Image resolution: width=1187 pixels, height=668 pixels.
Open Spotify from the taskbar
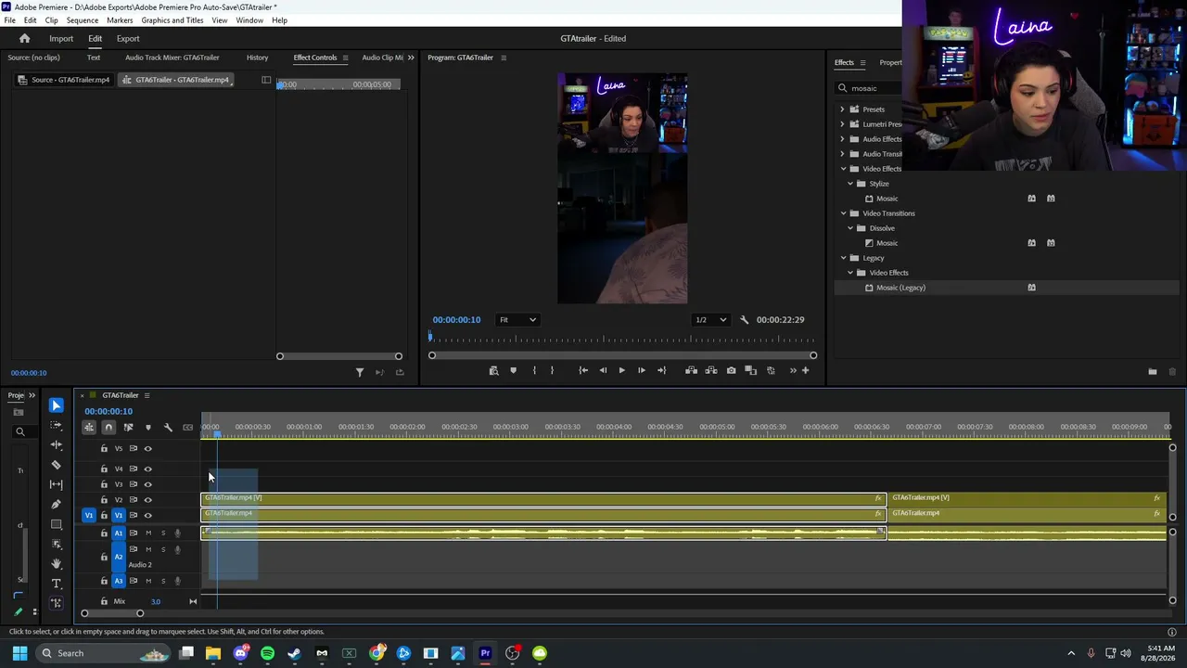click(x=268, y=653)
